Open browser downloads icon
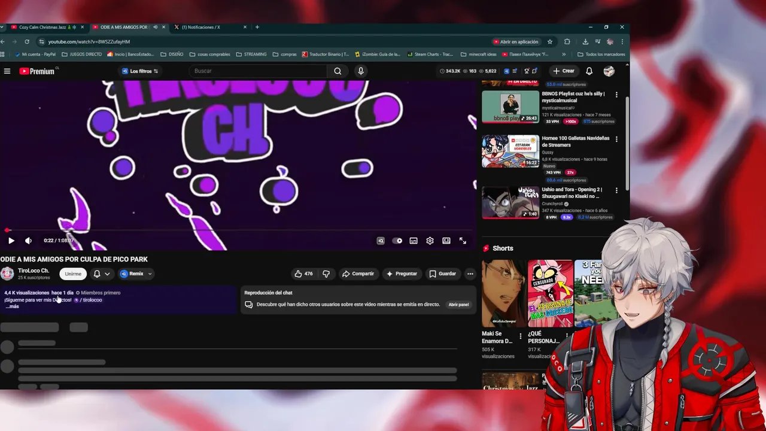This screenshot has height=431, width=766. [585, 42]
